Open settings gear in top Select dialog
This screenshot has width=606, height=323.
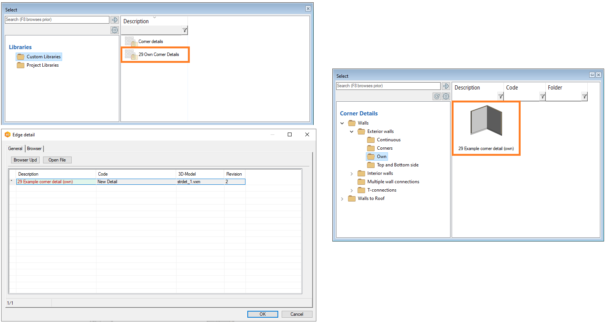click(x=115, y=30)
